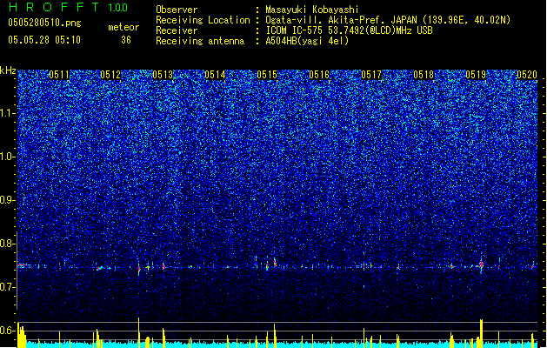
Task: Click the 0519 time marker
Action: (x=476, y=75)
